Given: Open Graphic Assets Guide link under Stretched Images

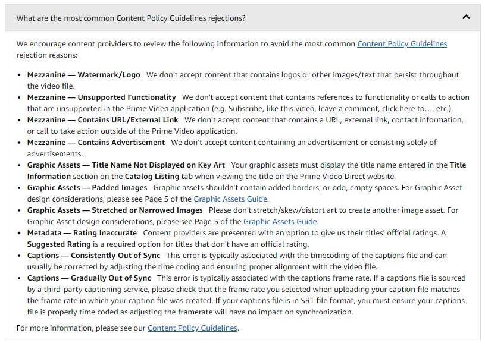Looking at the screenshot, I should click(x=280, y=222).
